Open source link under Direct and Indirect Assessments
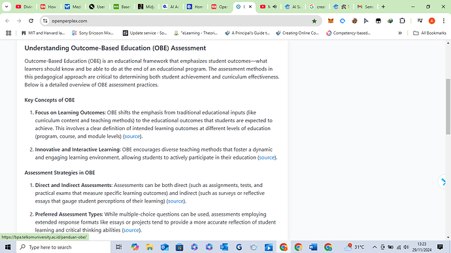The width and height of the screenshot is (451, 253). coord(175,201)
